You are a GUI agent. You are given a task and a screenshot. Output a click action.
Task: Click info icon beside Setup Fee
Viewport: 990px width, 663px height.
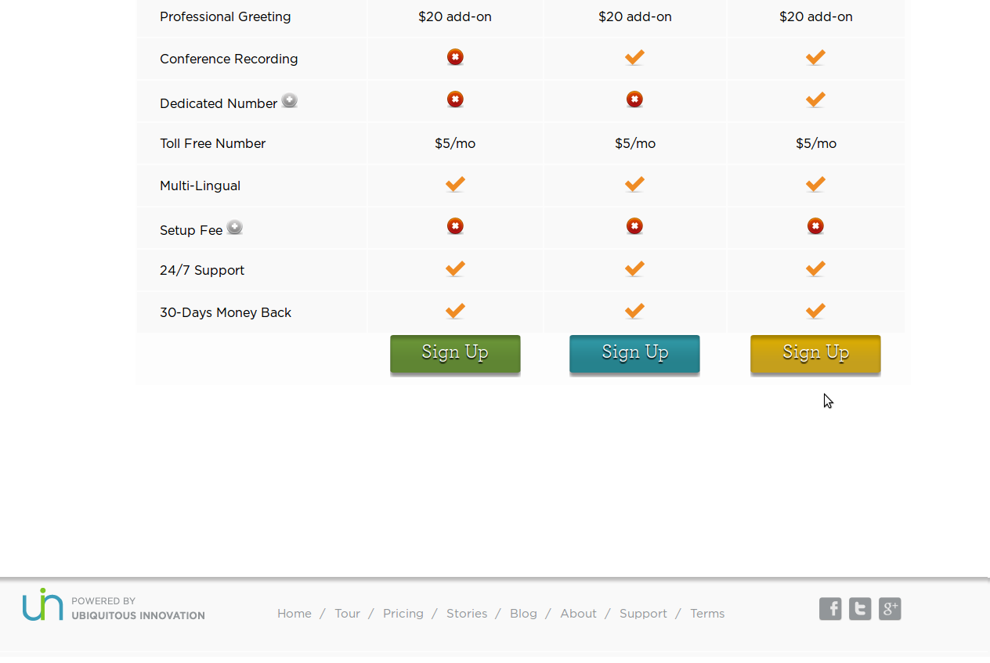click(235, 227)
